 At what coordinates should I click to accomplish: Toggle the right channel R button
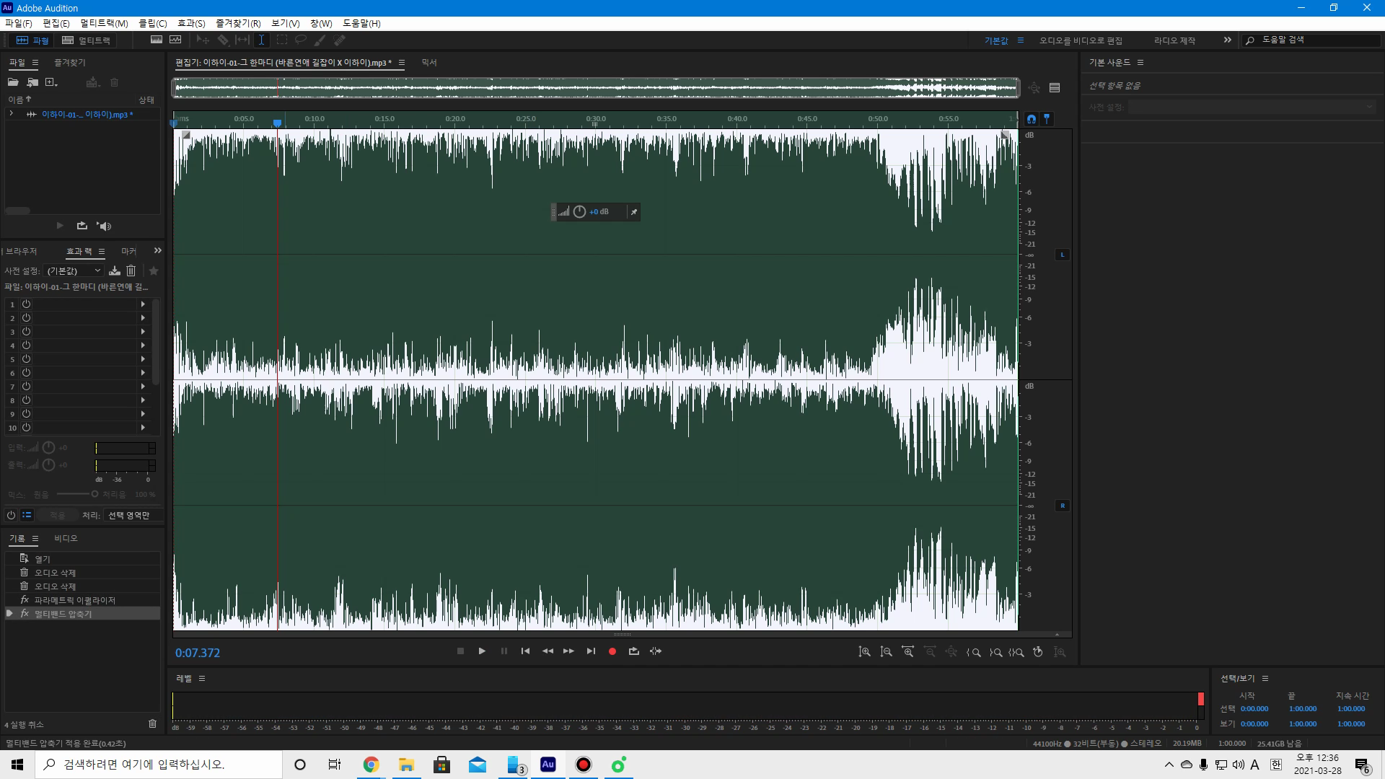point(1062,506)
